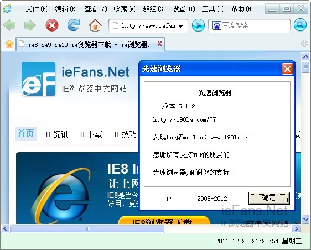
Task: Click the forward navigation arrow
Action: click(x=30, y=25)
